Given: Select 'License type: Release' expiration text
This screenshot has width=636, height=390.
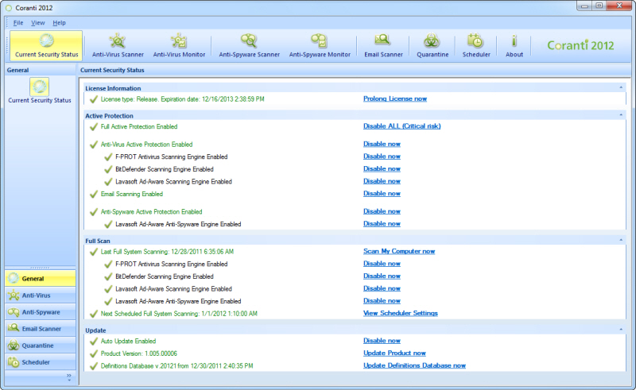Looking at the screenshot, I should click(183, 99).
